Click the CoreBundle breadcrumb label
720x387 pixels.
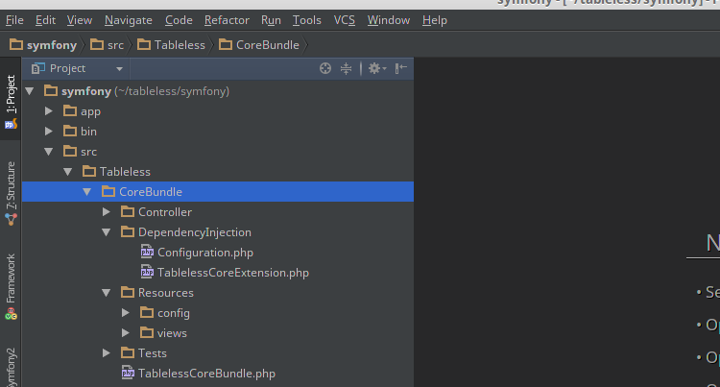tap(268, 45)
